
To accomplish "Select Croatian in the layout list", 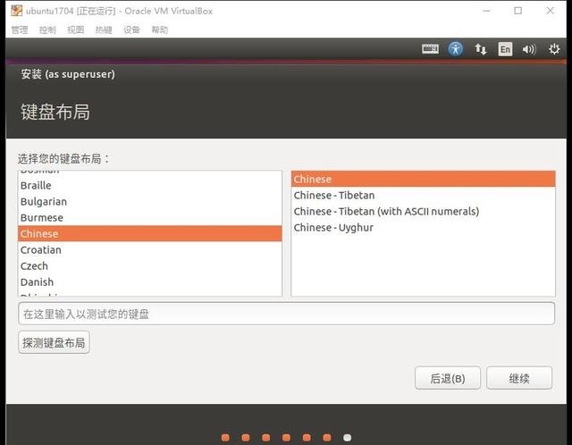I will coord(41,250).
